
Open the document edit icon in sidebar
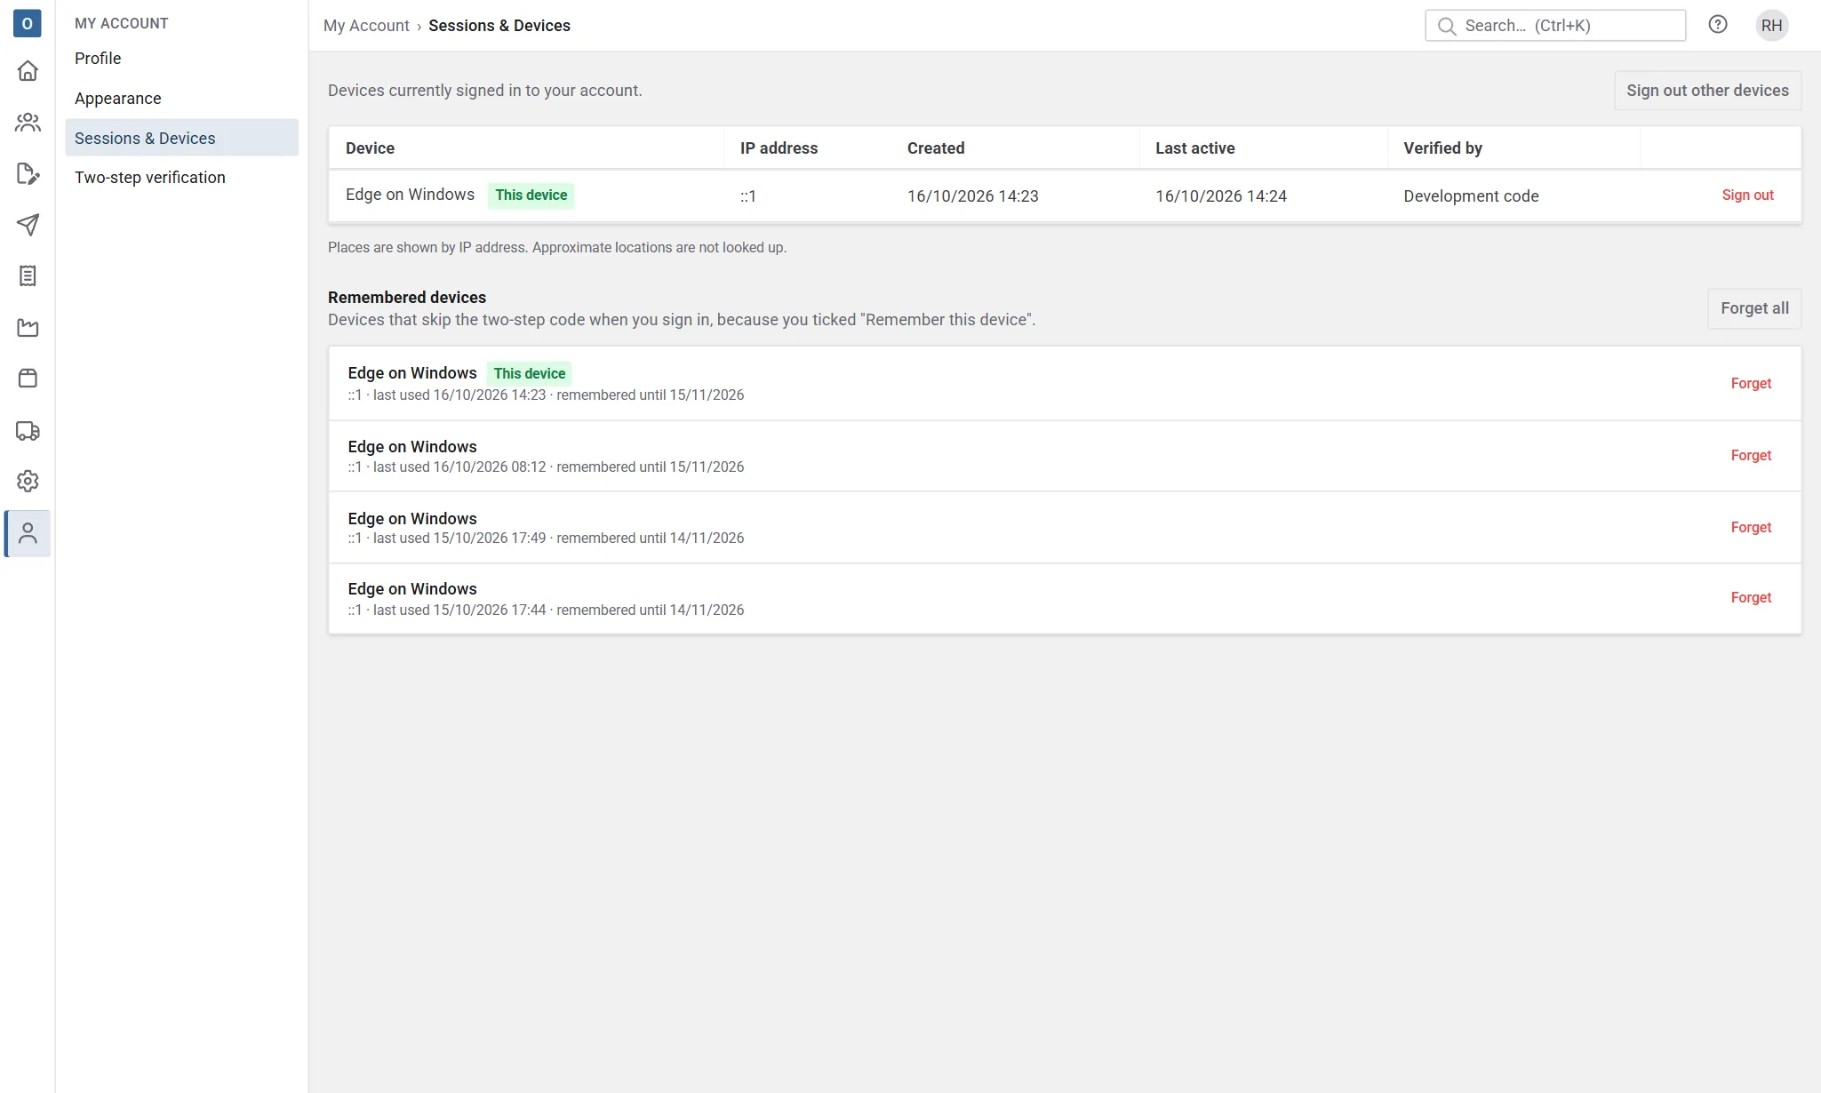[x=28, y=173]
